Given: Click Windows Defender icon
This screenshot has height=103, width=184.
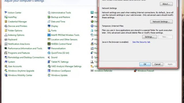Looking at the screenshot, I should pos(92,71).
